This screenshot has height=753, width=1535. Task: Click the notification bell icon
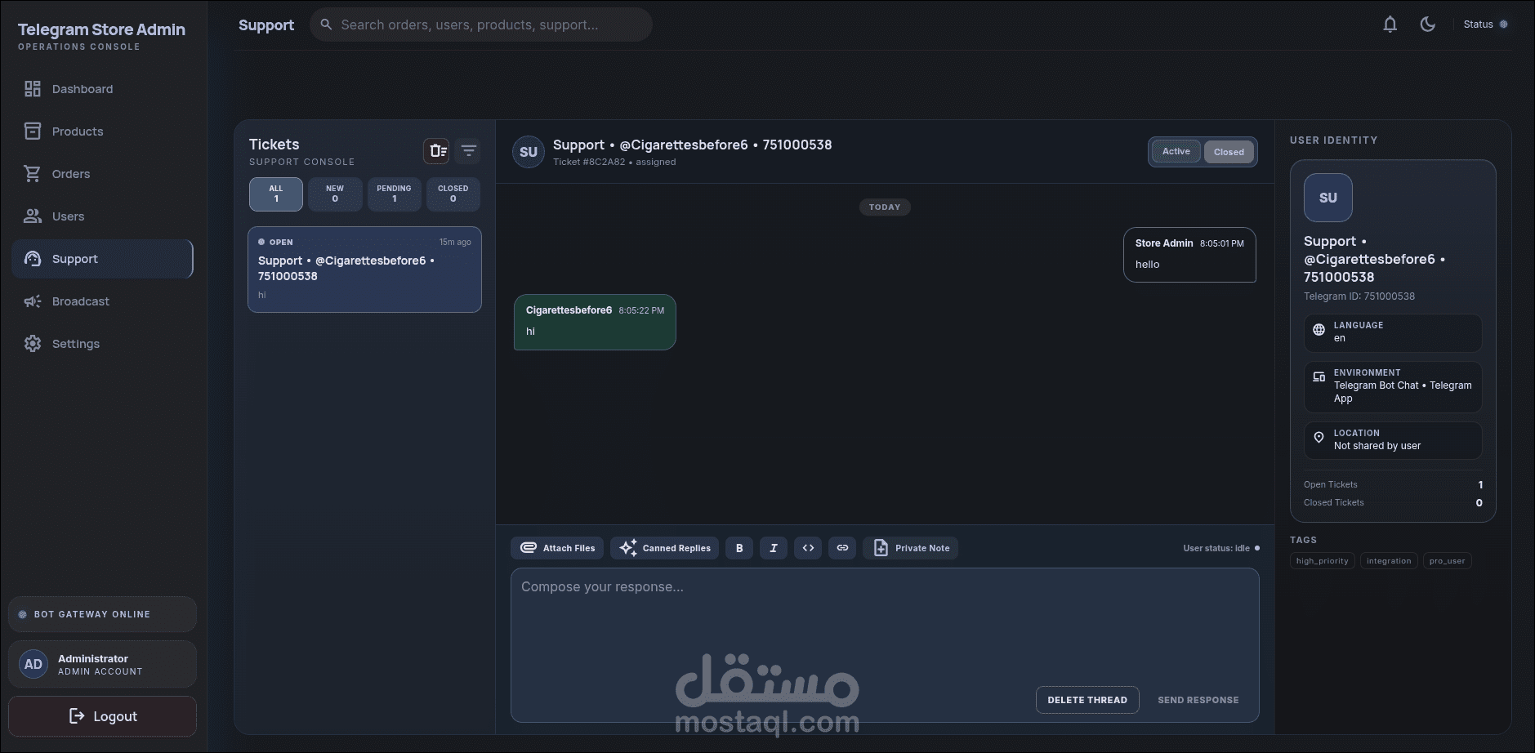point(1390,25)
